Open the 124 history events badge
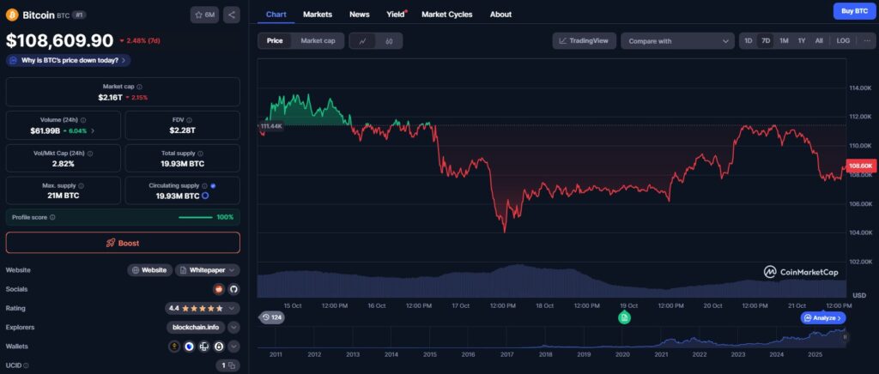 (271, 318)
